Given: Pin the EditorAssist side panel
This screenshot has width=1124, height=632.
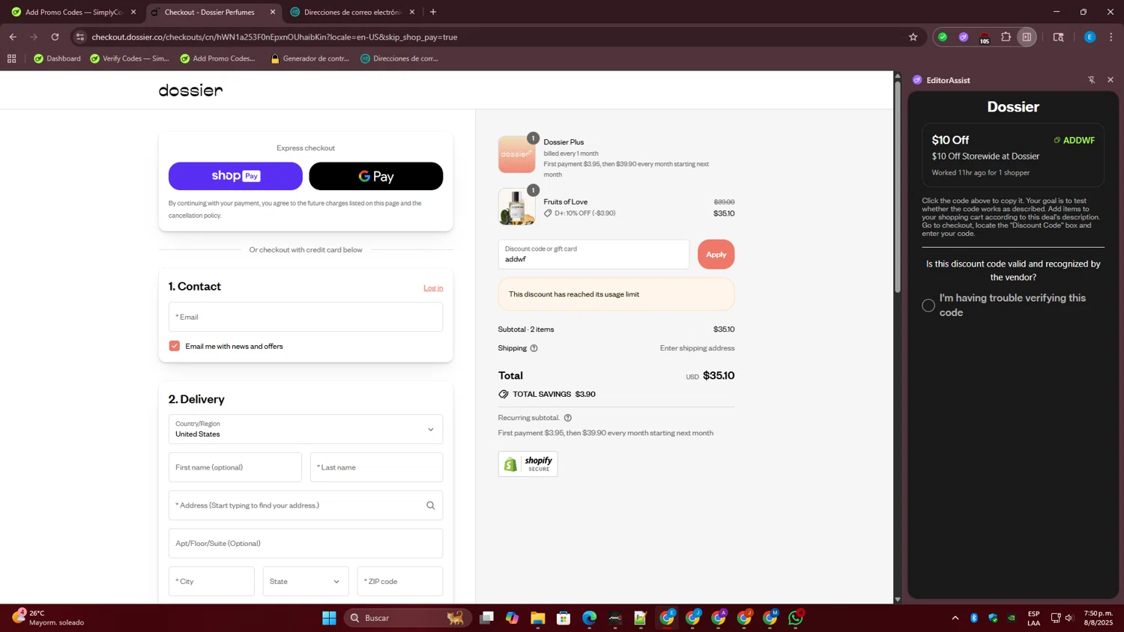Looking at the screenshot, I should pos(1091,80).
